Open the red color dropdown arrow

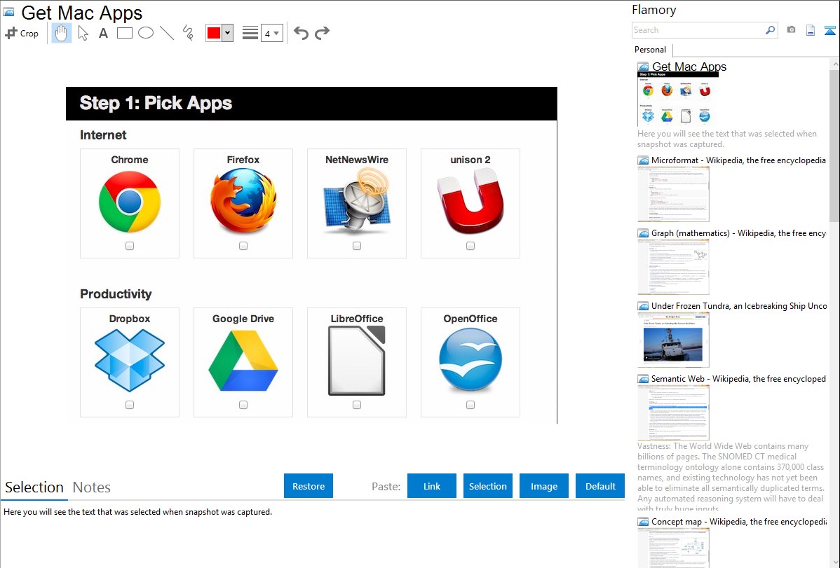228,33
